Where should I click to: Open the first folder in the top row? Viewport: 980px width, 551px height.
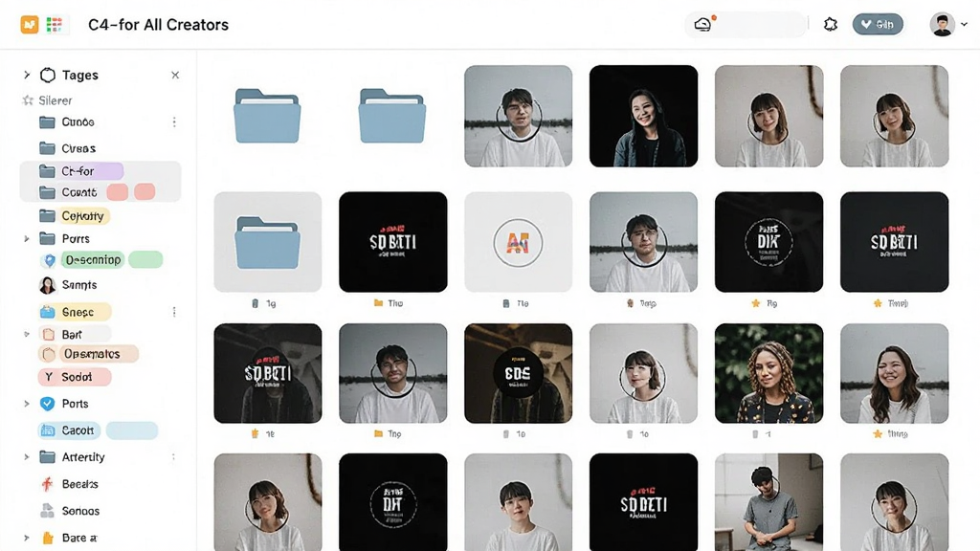pyautogui.click(x=268, y=116)
